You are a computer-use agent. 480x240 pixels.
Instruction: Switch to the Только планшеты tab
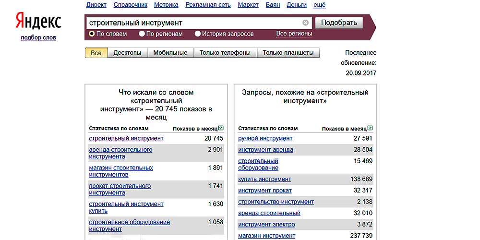pos(288,53)
